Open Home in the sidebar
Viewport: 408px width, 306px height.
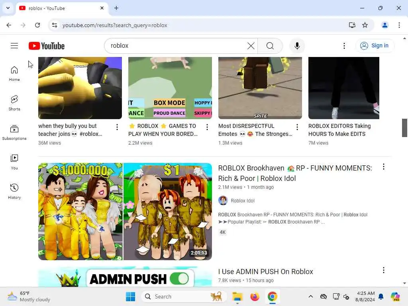[14, 74]
